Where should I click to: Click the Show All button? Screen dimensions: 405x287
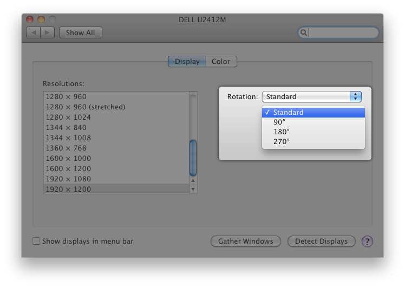[x=80, y=32]
